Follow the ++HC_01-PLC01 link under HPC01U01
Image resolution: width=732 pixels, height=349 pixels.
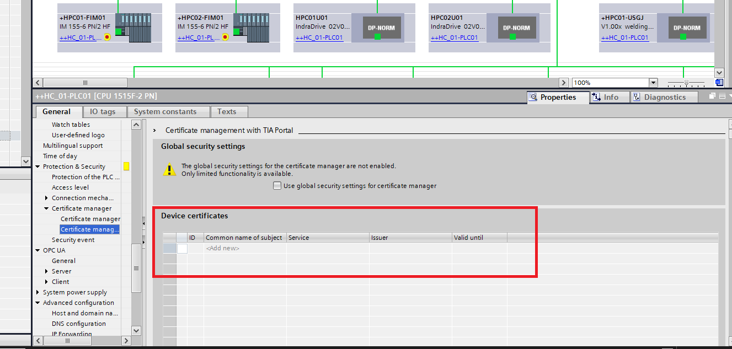319,38
